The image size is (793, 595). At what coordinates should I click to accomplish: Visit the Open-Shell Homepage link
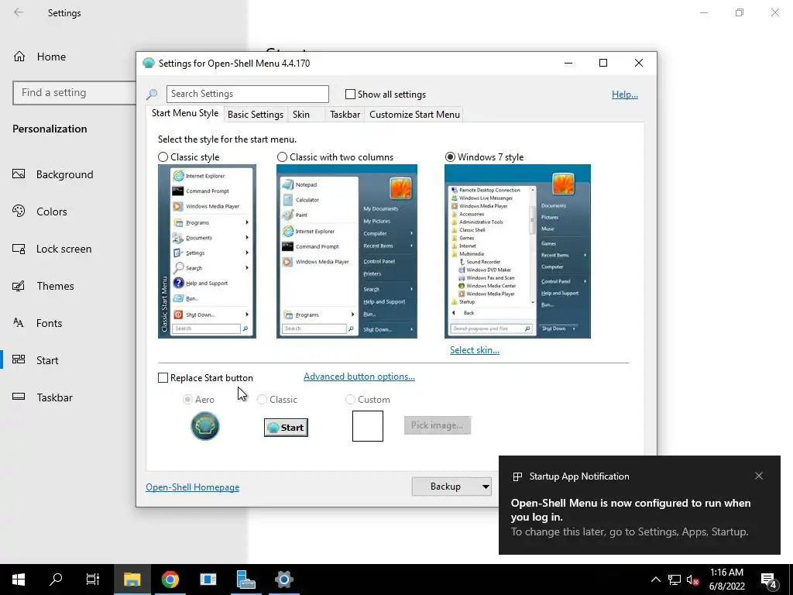click(193, 487)
